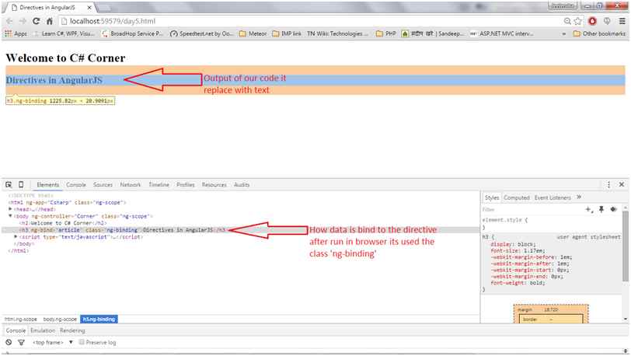
Task: Expand the script node in the DOM tree
Action: [16, 237]
